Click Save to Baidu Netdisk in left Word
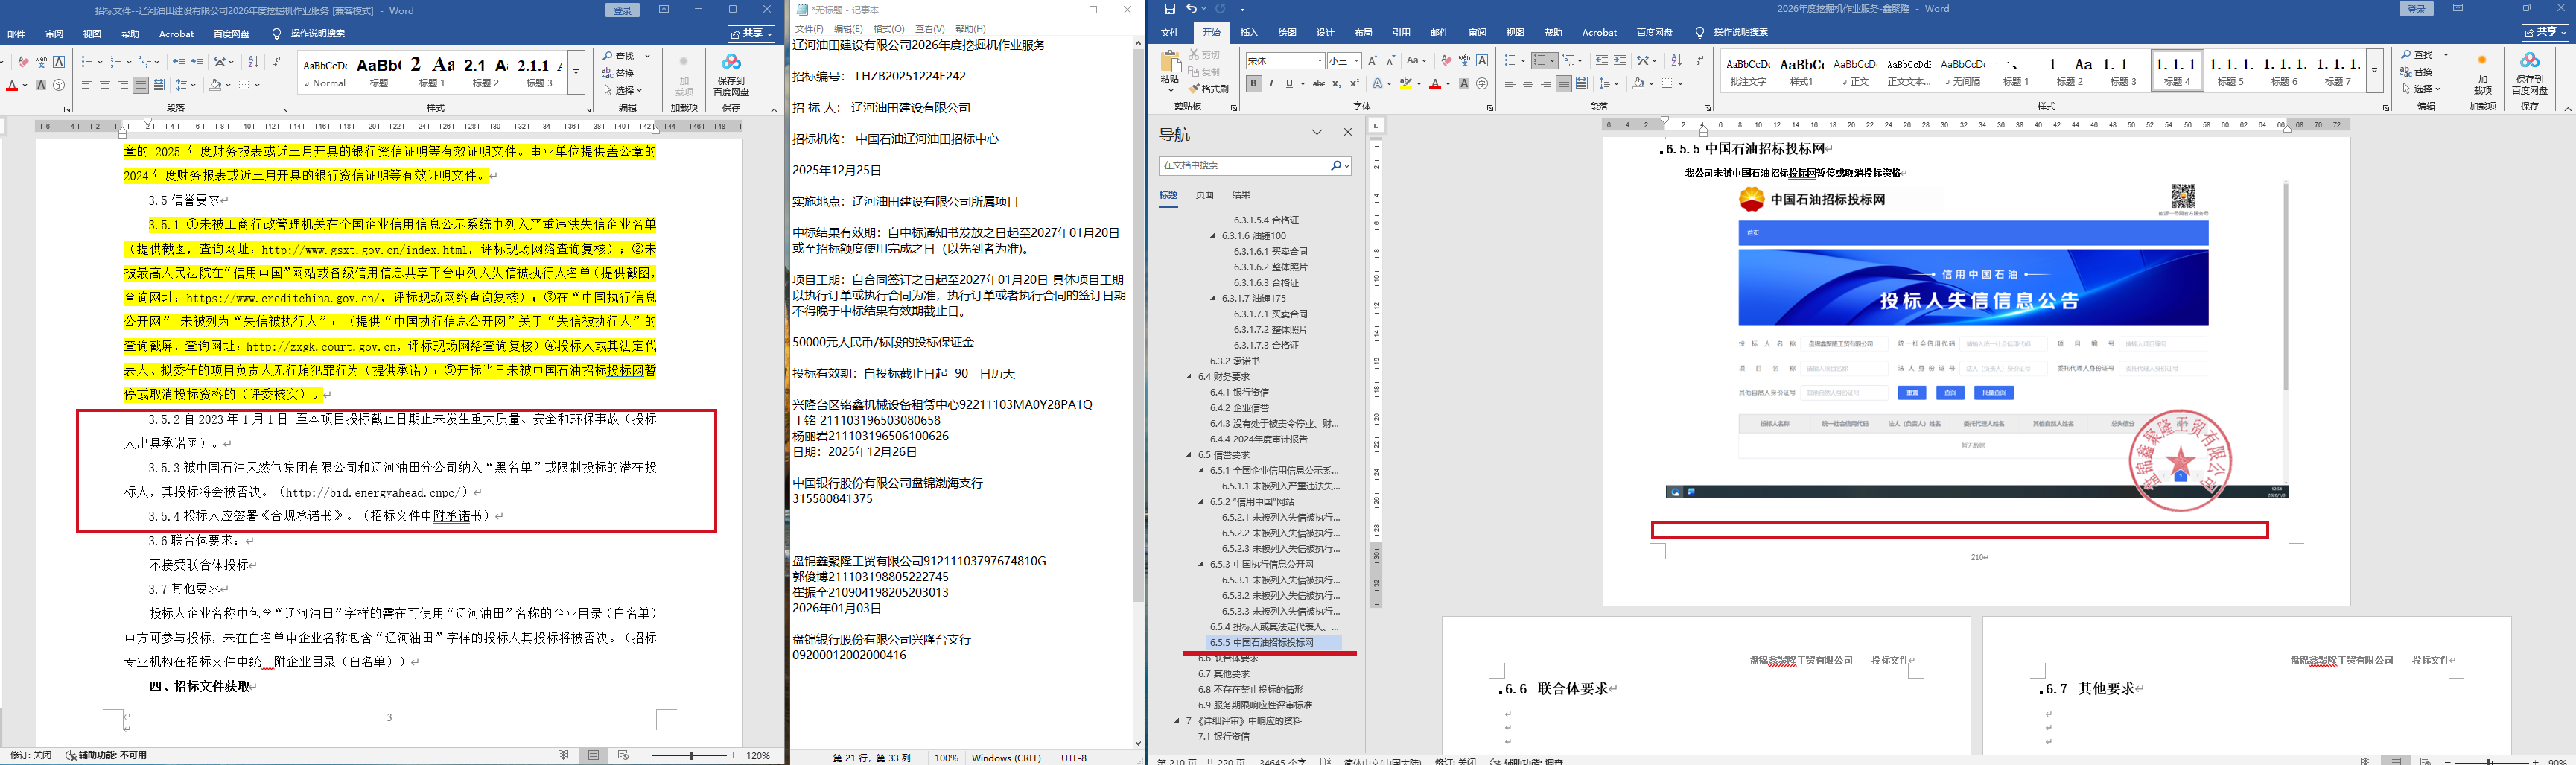 click(x=731, y=75)
